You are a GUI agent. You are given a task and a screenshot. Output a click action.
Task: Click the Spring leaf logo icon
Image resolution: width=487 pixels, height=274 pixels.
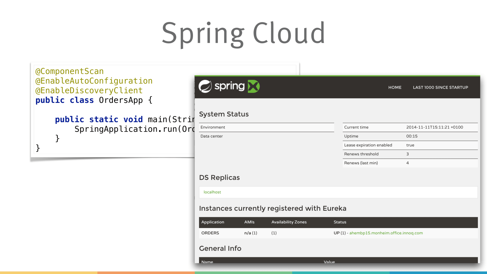[205, 86]
